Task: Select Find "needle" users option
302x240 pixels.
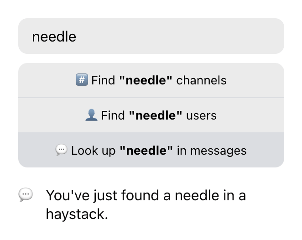Action: (151, 115)
